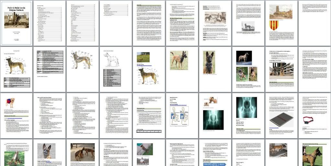Select page with three Malinois photos
This screenshot has height=166, width=331.
(248, 69)
